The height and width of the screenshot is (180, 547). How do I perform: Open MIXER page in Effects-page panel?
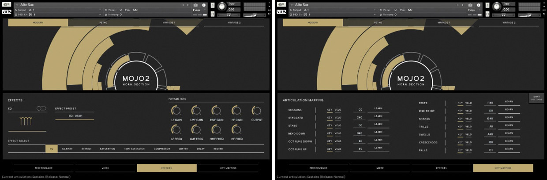105,168
